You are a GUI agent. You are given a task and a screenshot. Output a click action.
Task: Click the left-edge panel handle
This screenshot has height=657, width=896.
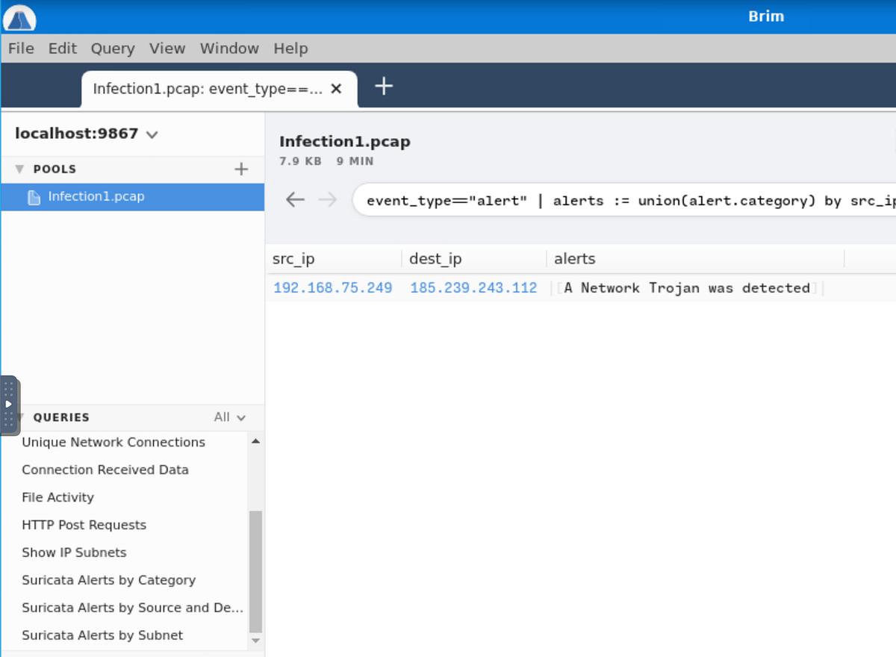point(8,404)
